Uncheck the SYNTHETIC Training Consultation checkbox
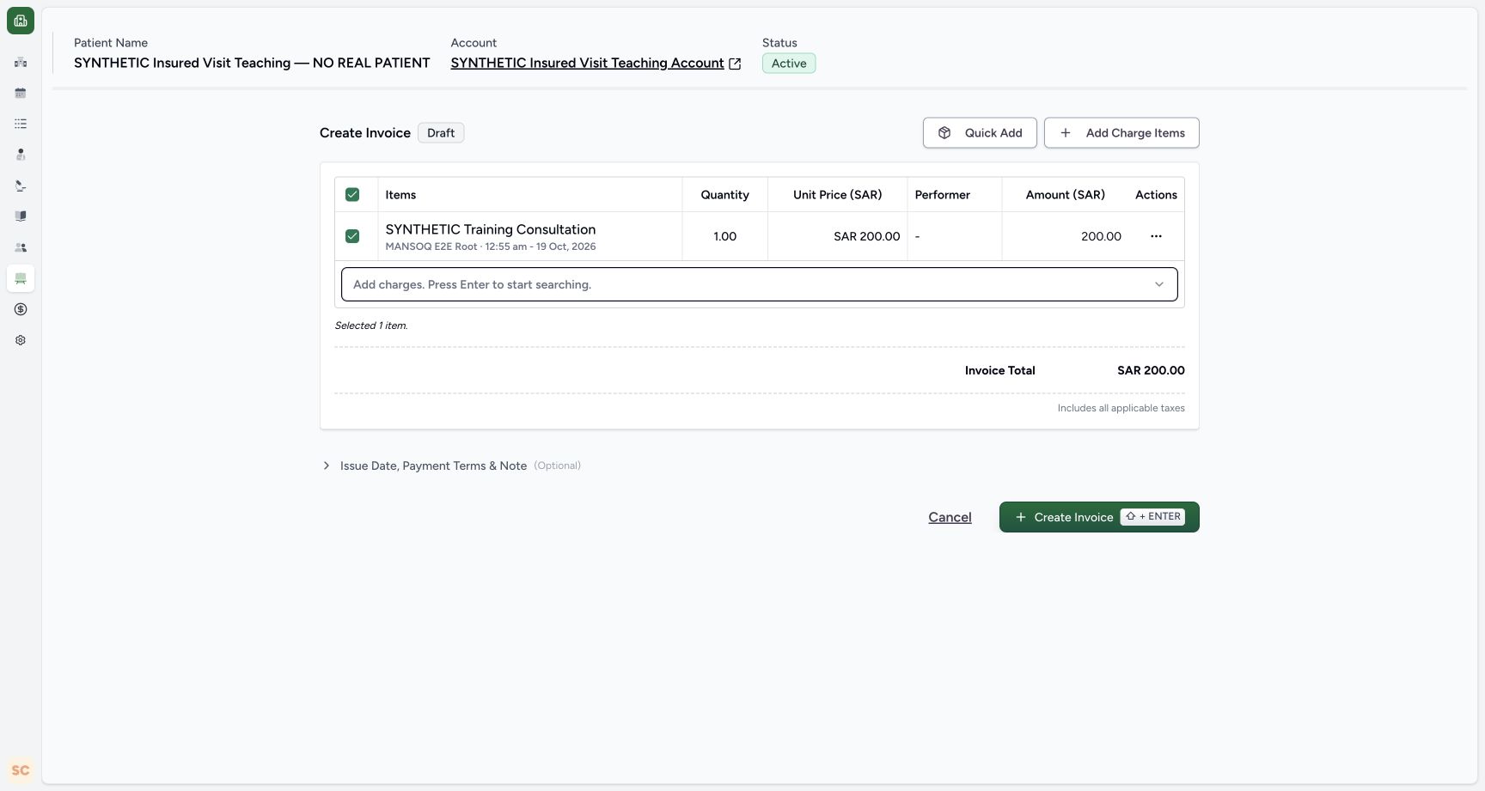The height and width of the screenshot is (791, 1485). coord(352,236)
